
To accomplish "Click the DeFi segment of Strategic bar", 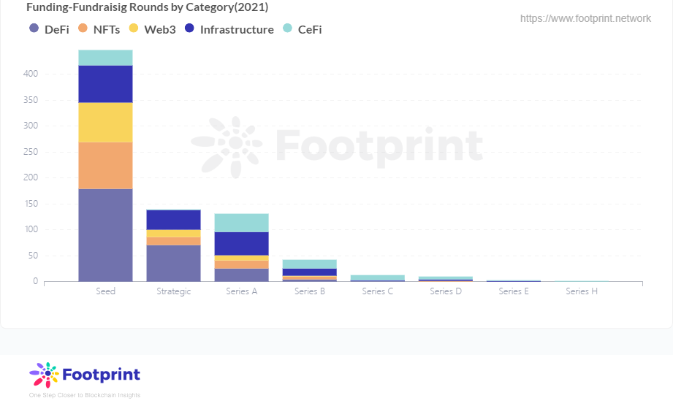I will [173, 263].
